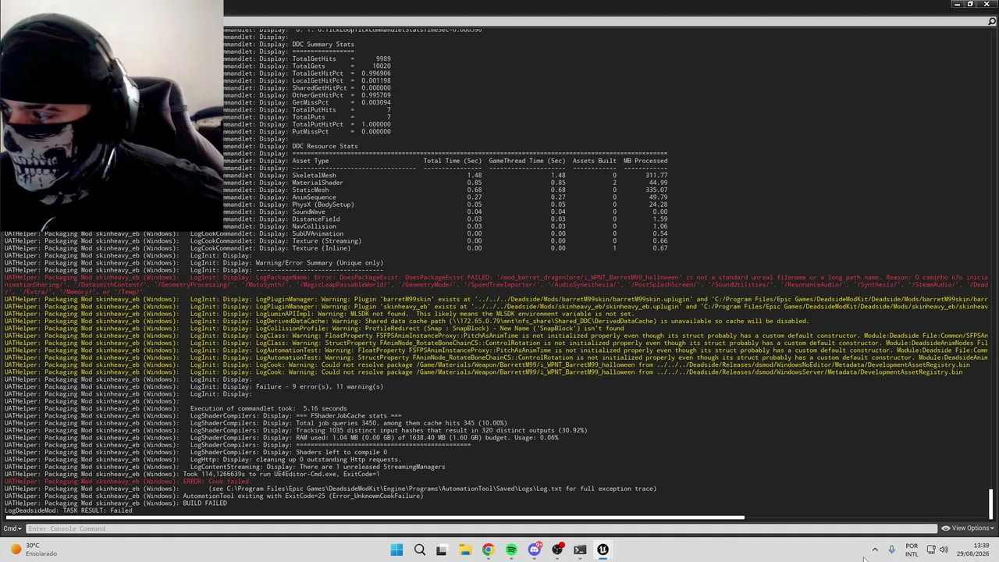Select the 'TASK RESULT: Failed' log line
The width and height of the screenshot is (999, 562).
[x=69, y=510]
